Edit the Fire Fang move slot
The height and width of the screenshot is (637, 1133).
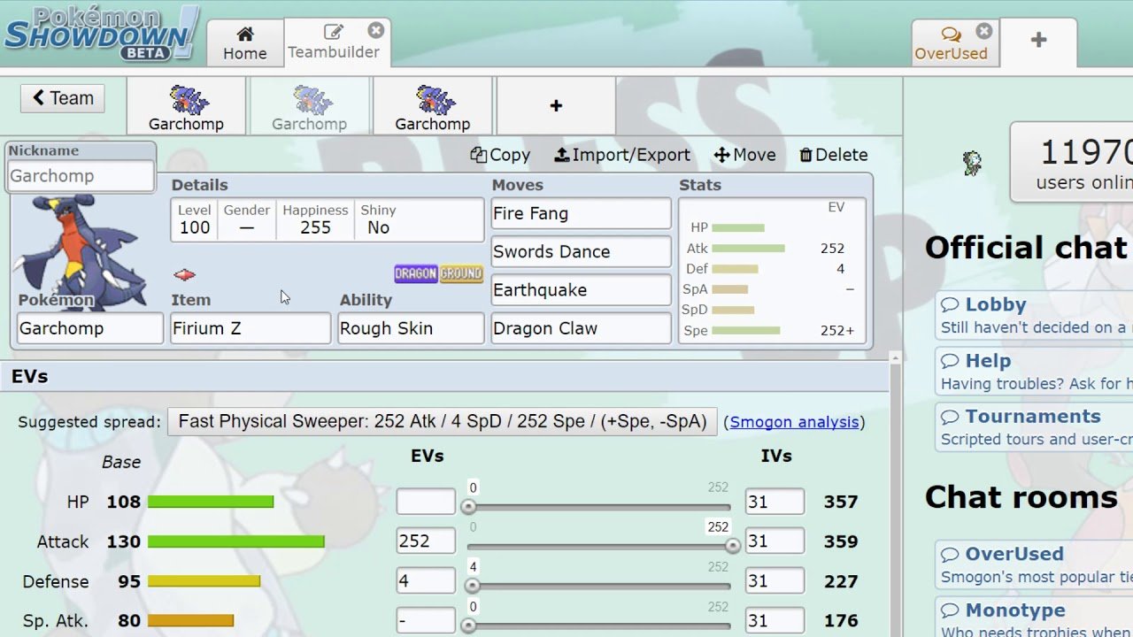[581, 213]
